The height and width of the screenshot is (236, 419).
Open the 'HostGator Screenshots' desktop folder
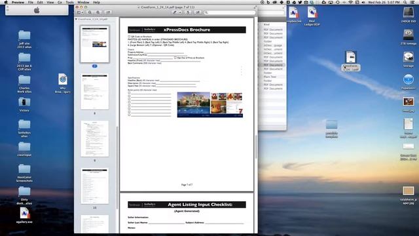pyautogui.click(x=24, y=173)
